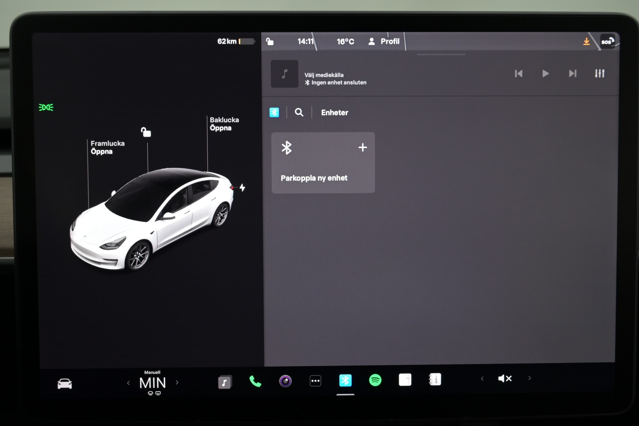Skip to previous track
Viewport: 639px width, 426px height.
click(518, 73)
